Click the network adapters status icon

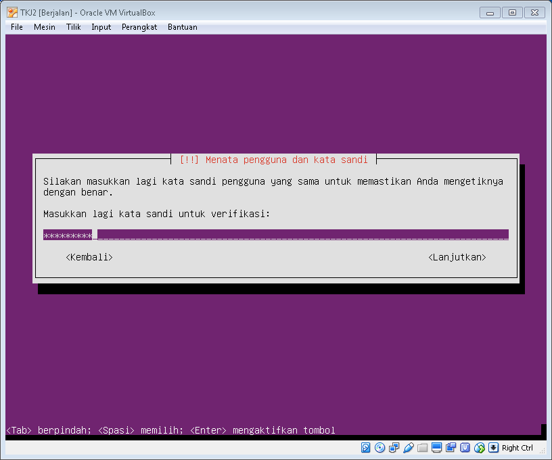point(394,448)
